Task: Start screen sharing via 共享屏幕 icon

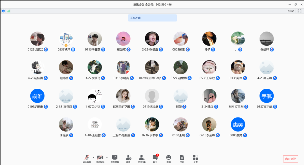Action: [115, 158]
